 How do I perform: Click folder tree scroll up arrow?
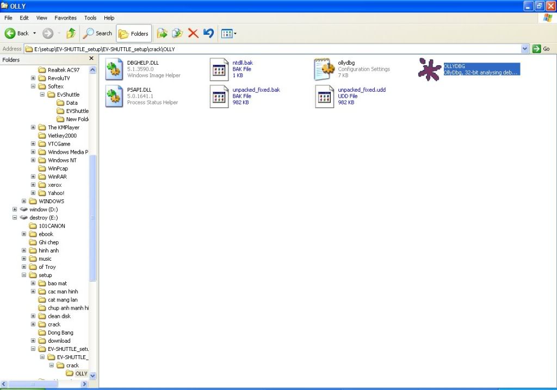coord(92,70)
